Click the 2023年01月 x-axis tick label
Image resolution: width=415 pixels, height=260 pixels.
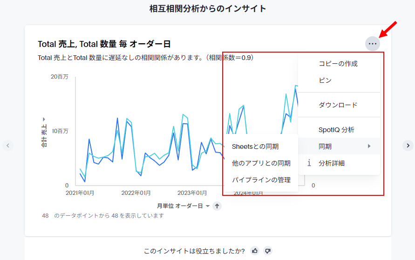[192, 193]
